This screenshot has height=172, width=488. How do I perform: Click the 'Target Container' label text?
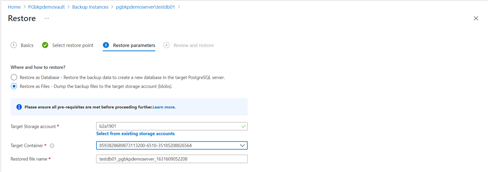point(27,146)
